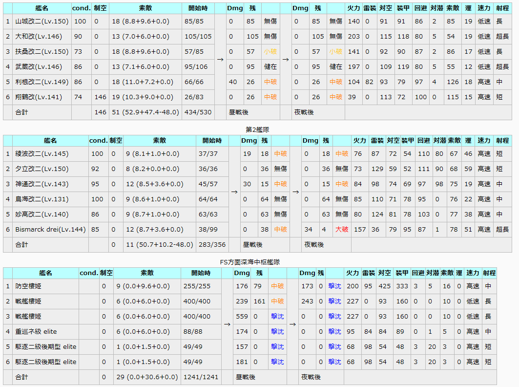Screen dimensions: 519x387
Task: Click 大和改 firepower value 203
Action: pos(354,37)
